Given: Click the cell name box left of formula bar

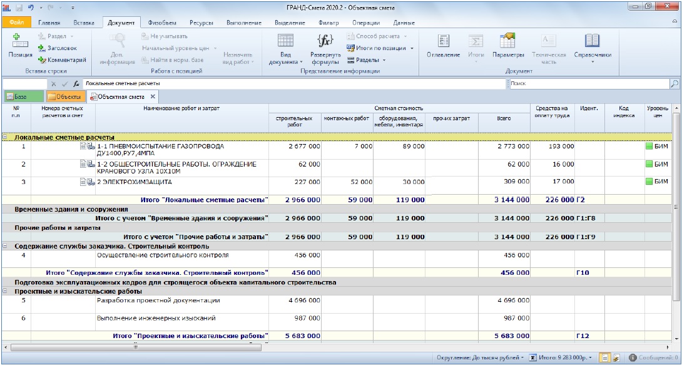Looking at the screenshot, I should point(25,83).
